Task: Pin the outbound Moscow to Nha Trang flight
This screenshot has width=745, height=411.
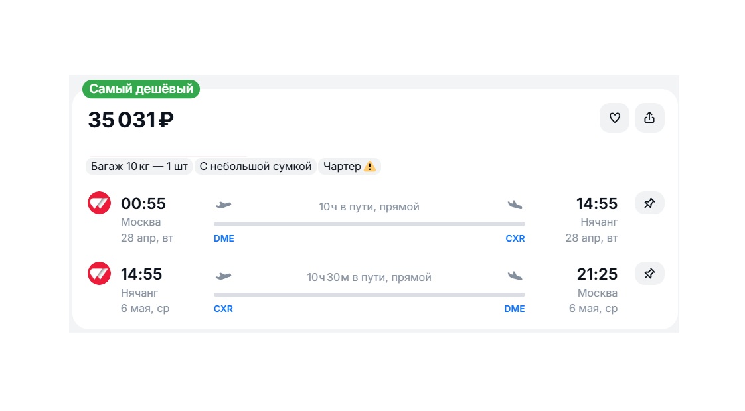Action: pos(649,203)
